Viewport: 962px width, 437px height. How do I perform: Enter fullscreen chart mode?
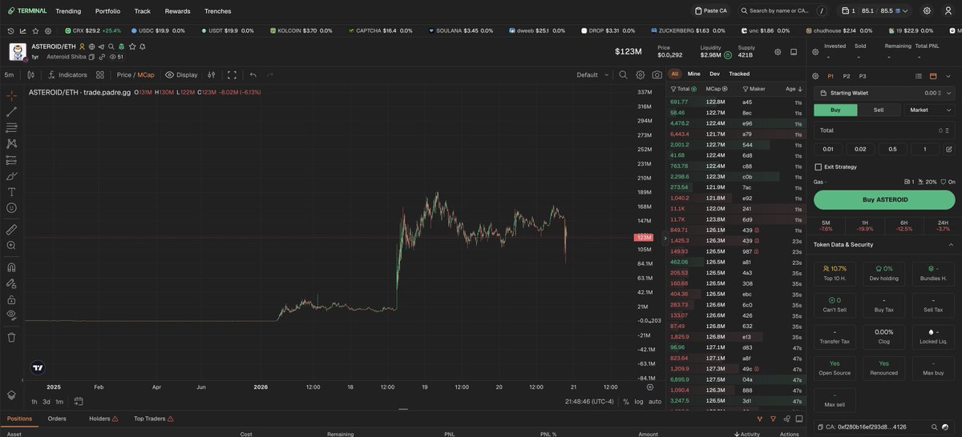pyautogui.click(x=232, y=75)
